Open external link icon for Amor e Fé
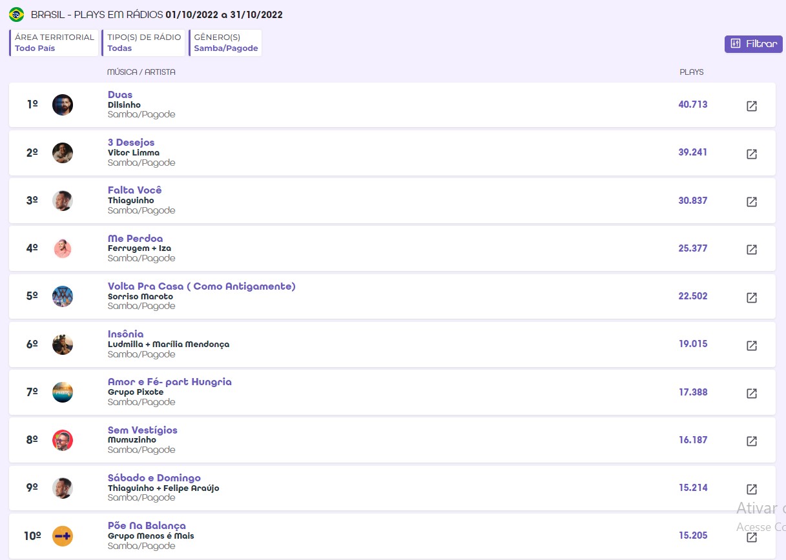Viewport: 786px width, 560px height. [x=751, y=394]
